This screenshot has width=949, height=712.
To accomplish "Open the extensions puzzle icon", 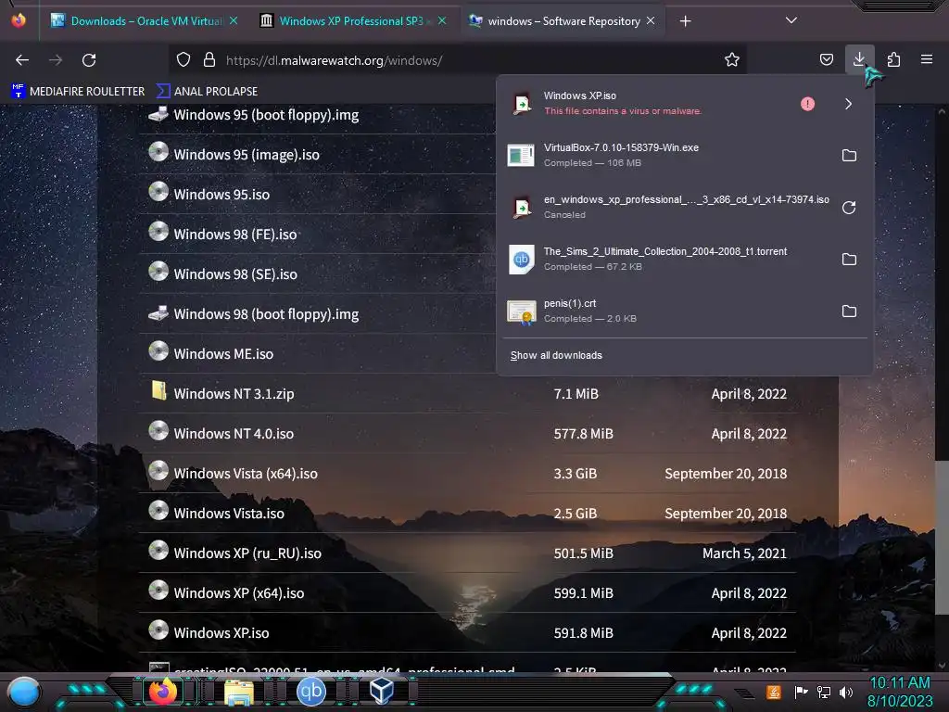I will pos(893,60).
